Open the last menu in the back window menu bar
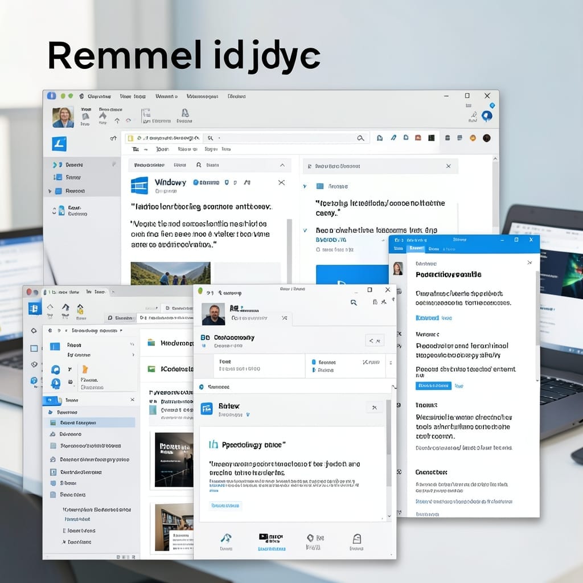This screenshot has width=583, height=583. [236, 96]
